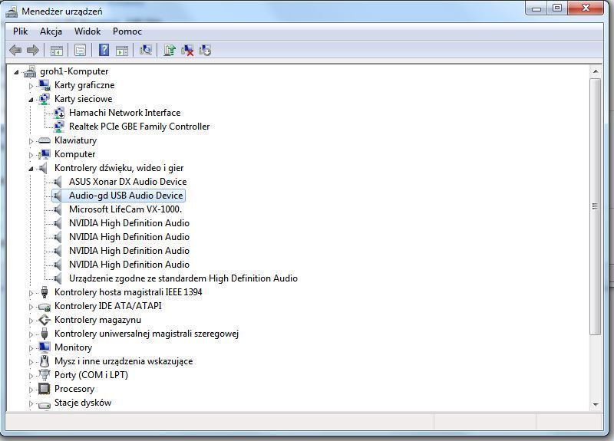This screenshot has width=614, height=441.
Task: Click the IEEE 1394 host controller icon
Action: (45, 292)
